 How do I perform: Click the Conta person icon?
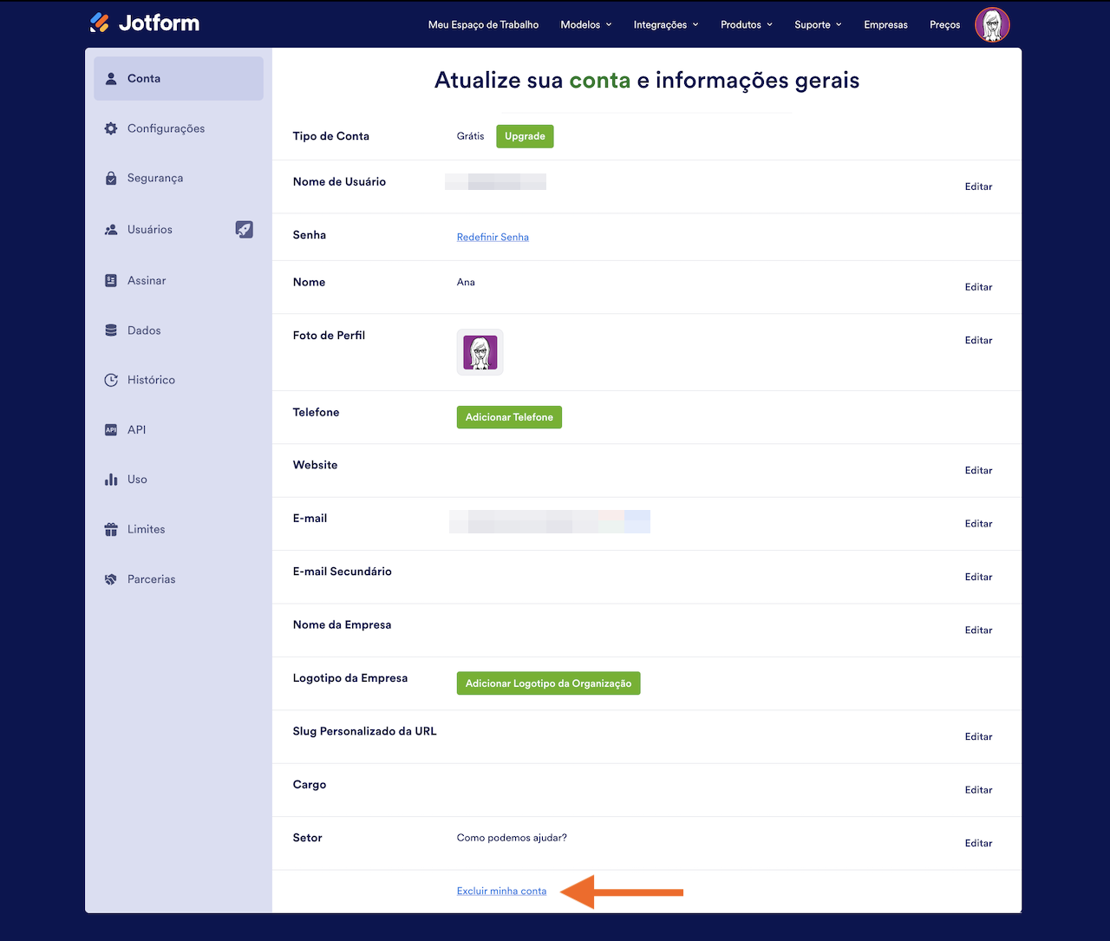(111, 78)
